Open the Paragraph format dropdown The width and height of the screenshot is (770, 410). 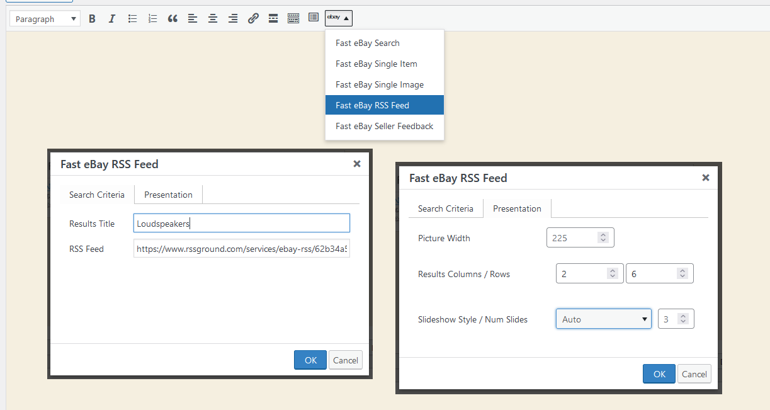click(45, 19)
